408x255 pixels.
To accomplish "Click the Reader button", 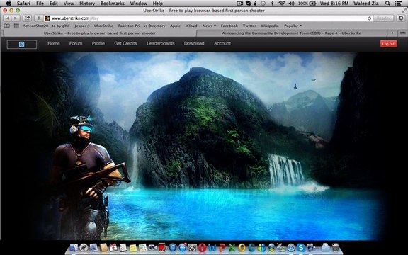I will point(383,18).
